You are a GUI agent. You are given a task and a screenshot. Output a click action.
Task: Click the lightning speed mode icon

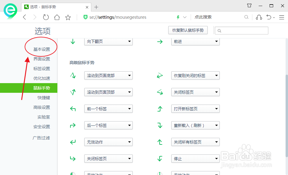pos(178,17)
